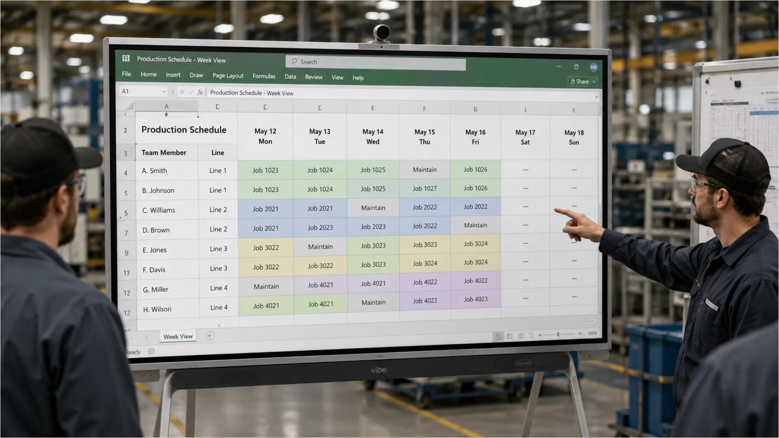Select the Job 1027 cell
The image size is (779, 438).
[x=425, y=188]
